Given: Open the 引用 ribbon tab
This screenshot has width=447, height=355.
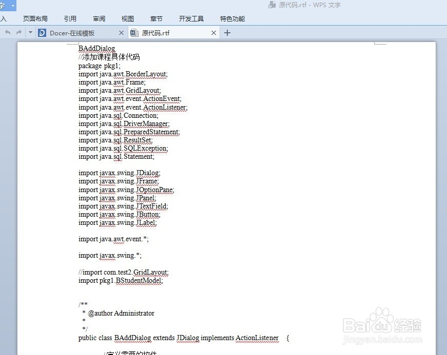Looking at the screenshot, I should [x=70, y=18].
